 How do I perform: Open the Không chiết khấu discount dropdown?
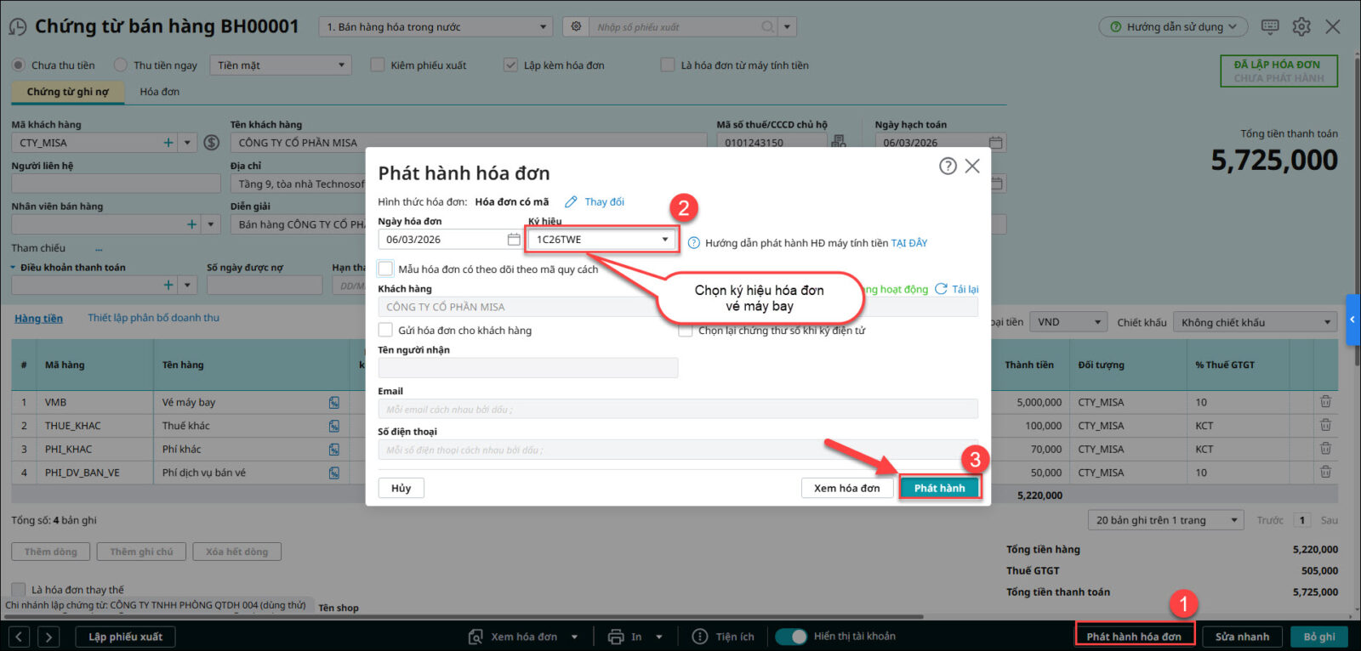click(1256, 322)
